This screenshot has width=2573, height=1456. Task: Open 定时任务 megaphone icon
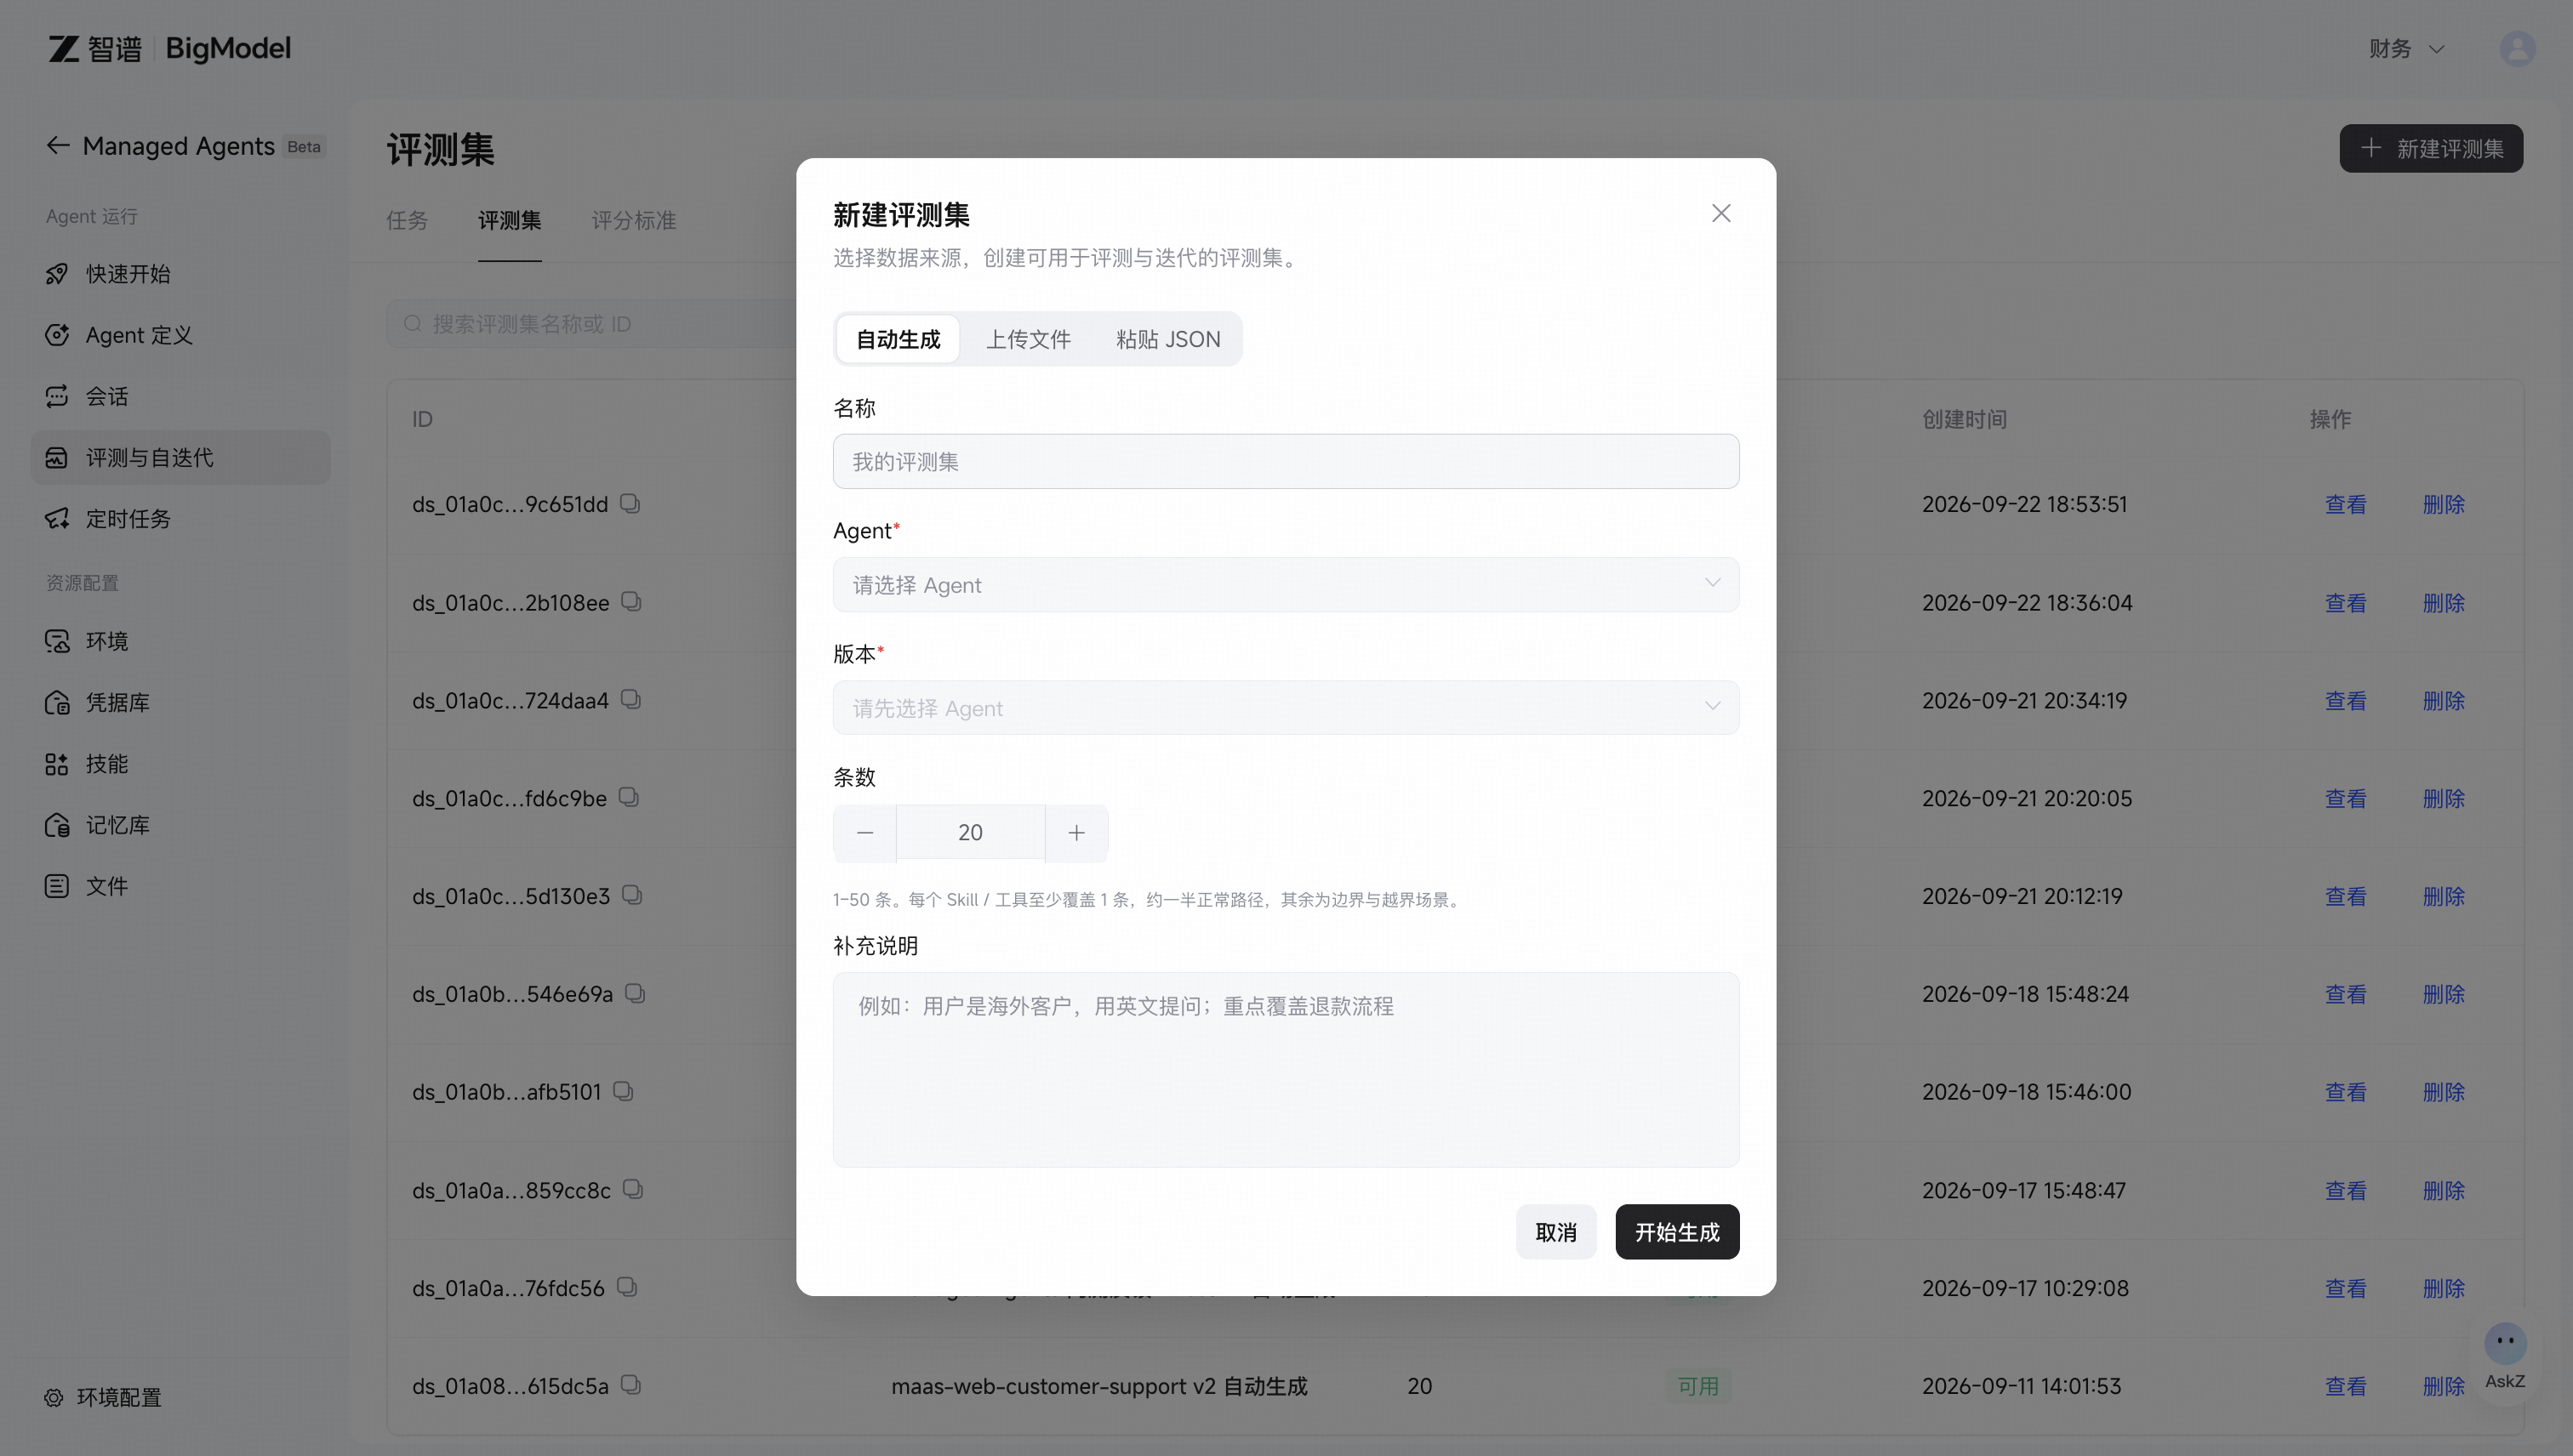(57, 518)
